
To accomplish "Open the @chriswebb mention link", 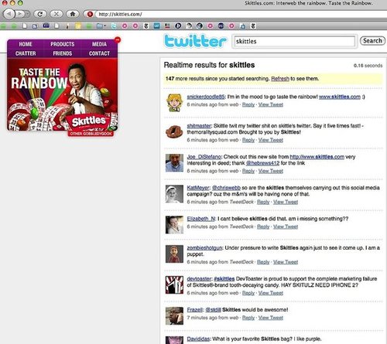I will [226, 188].
